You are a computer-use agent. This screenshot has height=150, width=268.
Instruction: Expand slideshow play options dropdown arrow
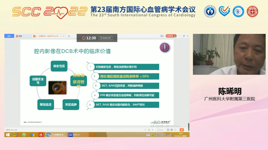point(185,130)
